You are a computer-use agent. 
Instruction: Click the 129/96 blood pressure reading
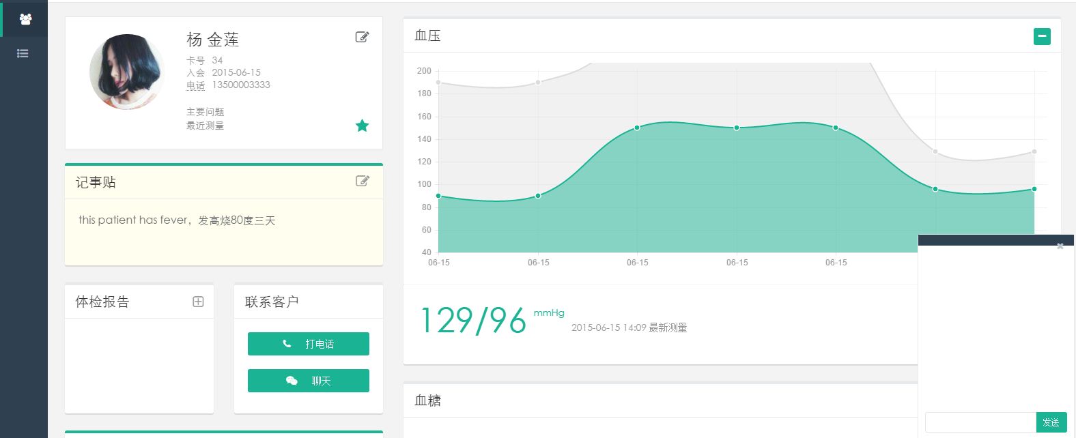point(473,321)
